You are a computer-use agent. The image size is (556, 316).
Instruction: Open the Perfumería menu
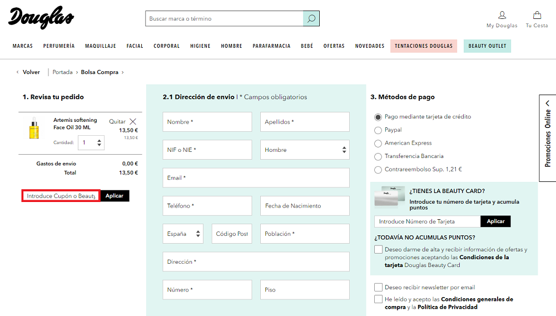pos(59,46)
